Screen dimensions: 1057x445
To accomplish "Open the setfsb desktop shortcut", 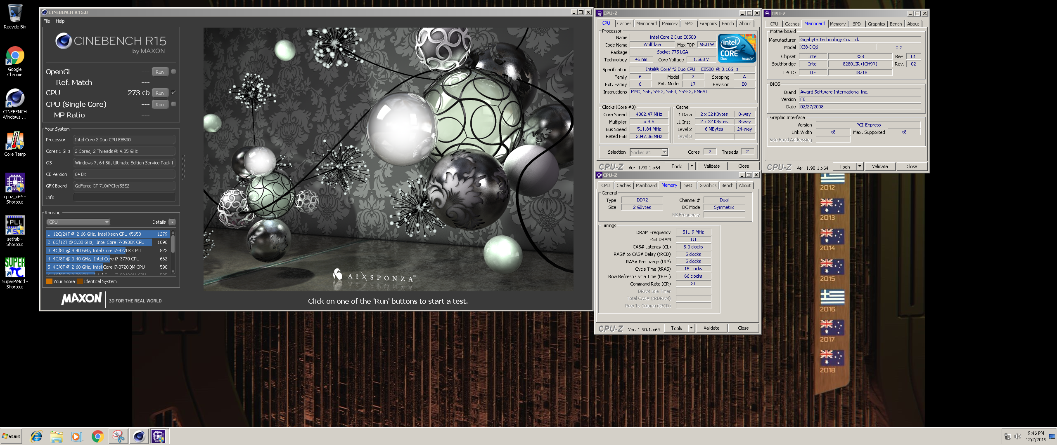I will [x=15, y=231].
